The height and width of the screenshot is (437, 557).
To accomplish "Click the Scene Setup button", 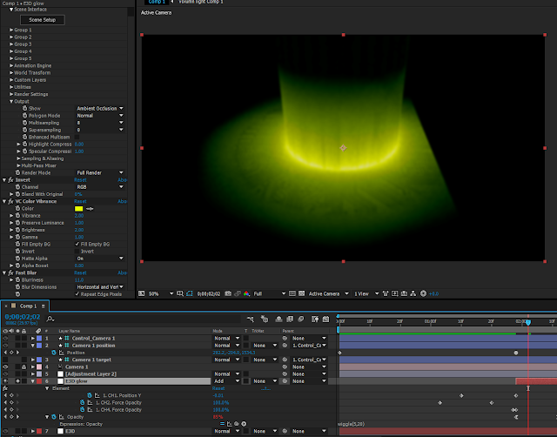I will click(42, 19).
